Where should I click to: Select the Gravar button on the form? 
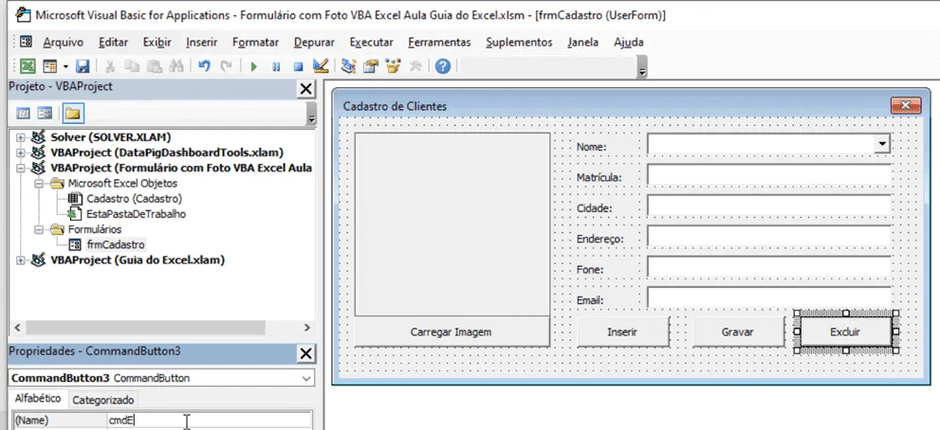[x=738, y=331]
